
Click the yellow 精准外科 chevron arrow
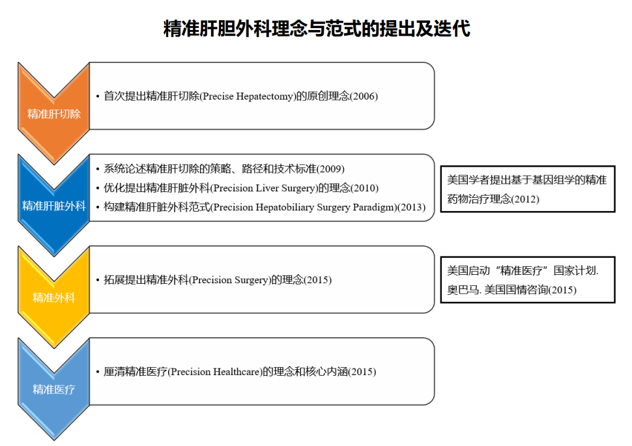pyautogui.click(x=53, y=298)
